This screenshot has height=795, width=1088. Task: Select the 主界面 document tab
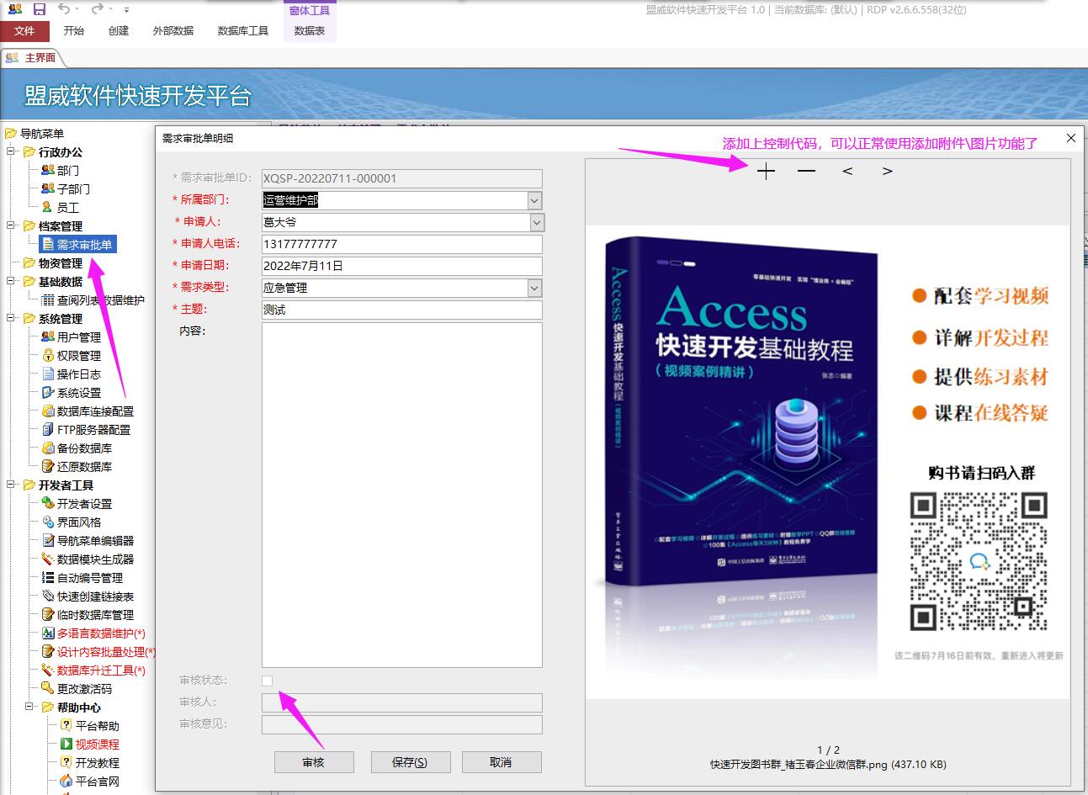coord(32,58)
